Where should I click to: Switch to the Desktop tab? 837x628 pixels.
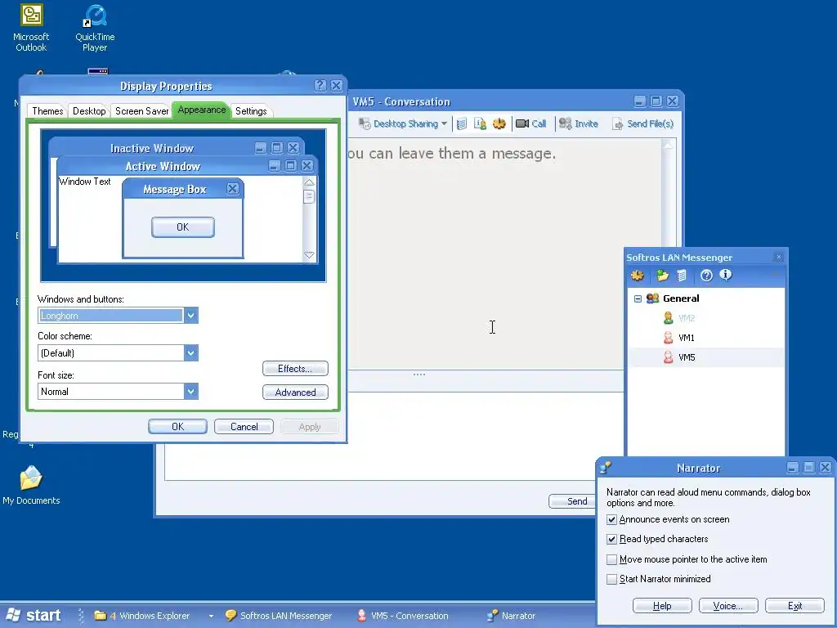click(x=89, y=111)
